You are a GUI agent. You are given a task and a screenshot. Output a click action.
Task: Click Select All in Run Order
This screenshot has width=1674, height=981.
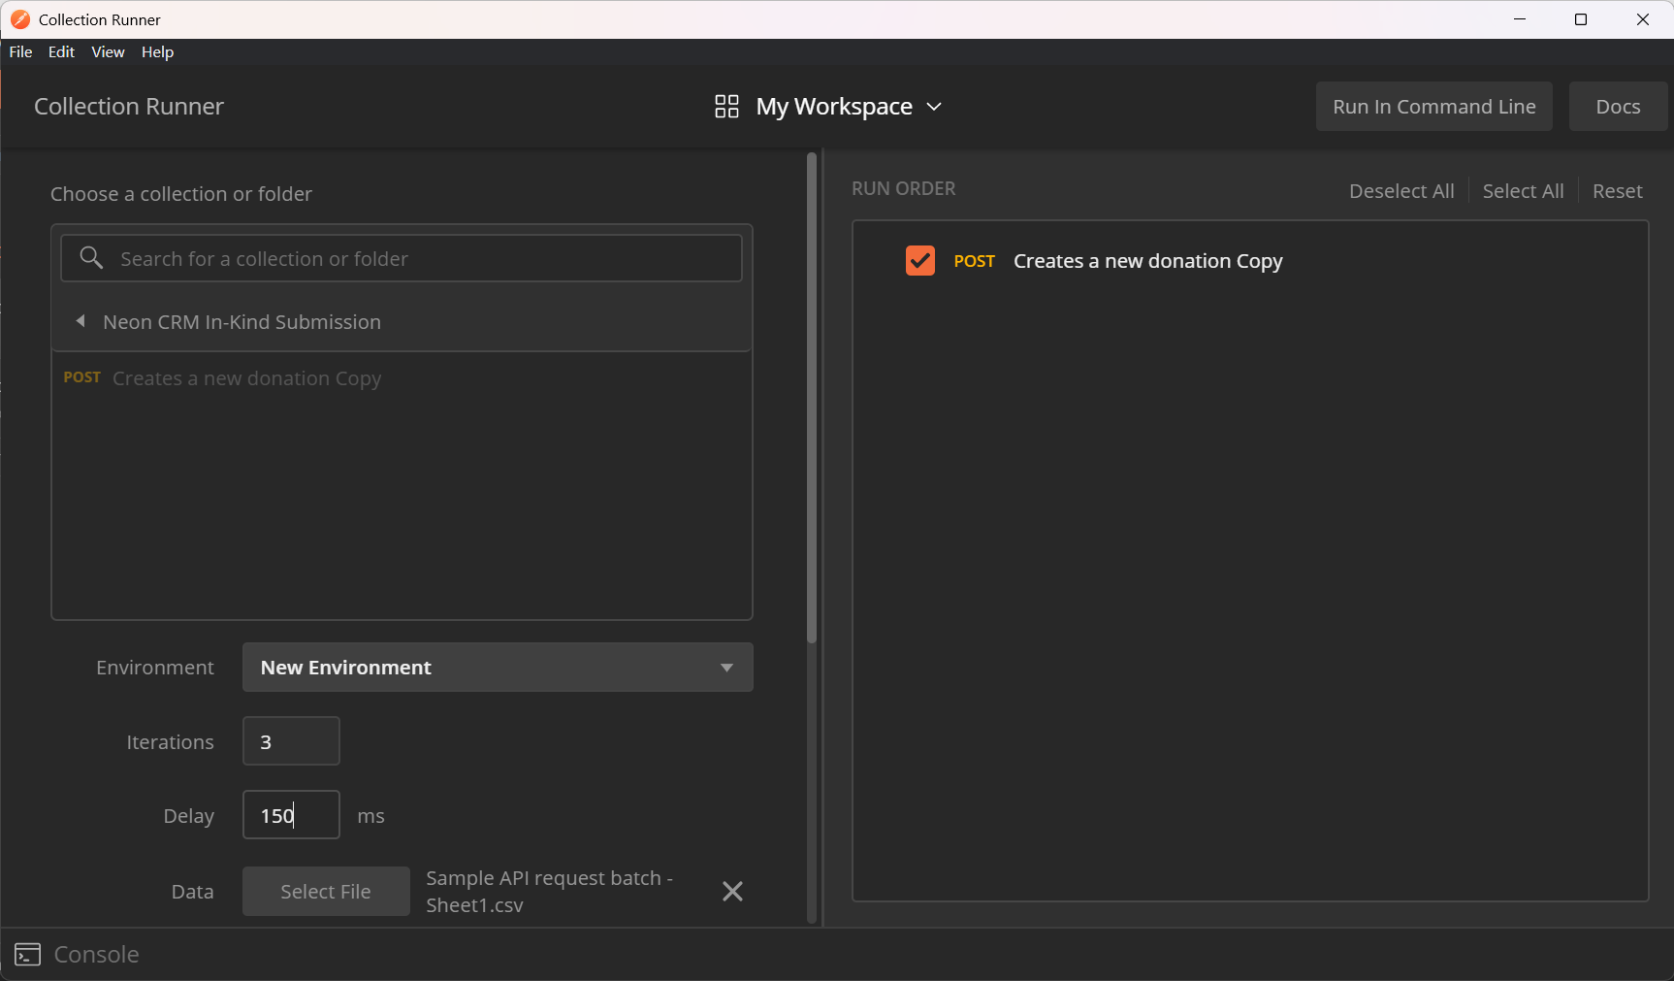point(1523,191)
